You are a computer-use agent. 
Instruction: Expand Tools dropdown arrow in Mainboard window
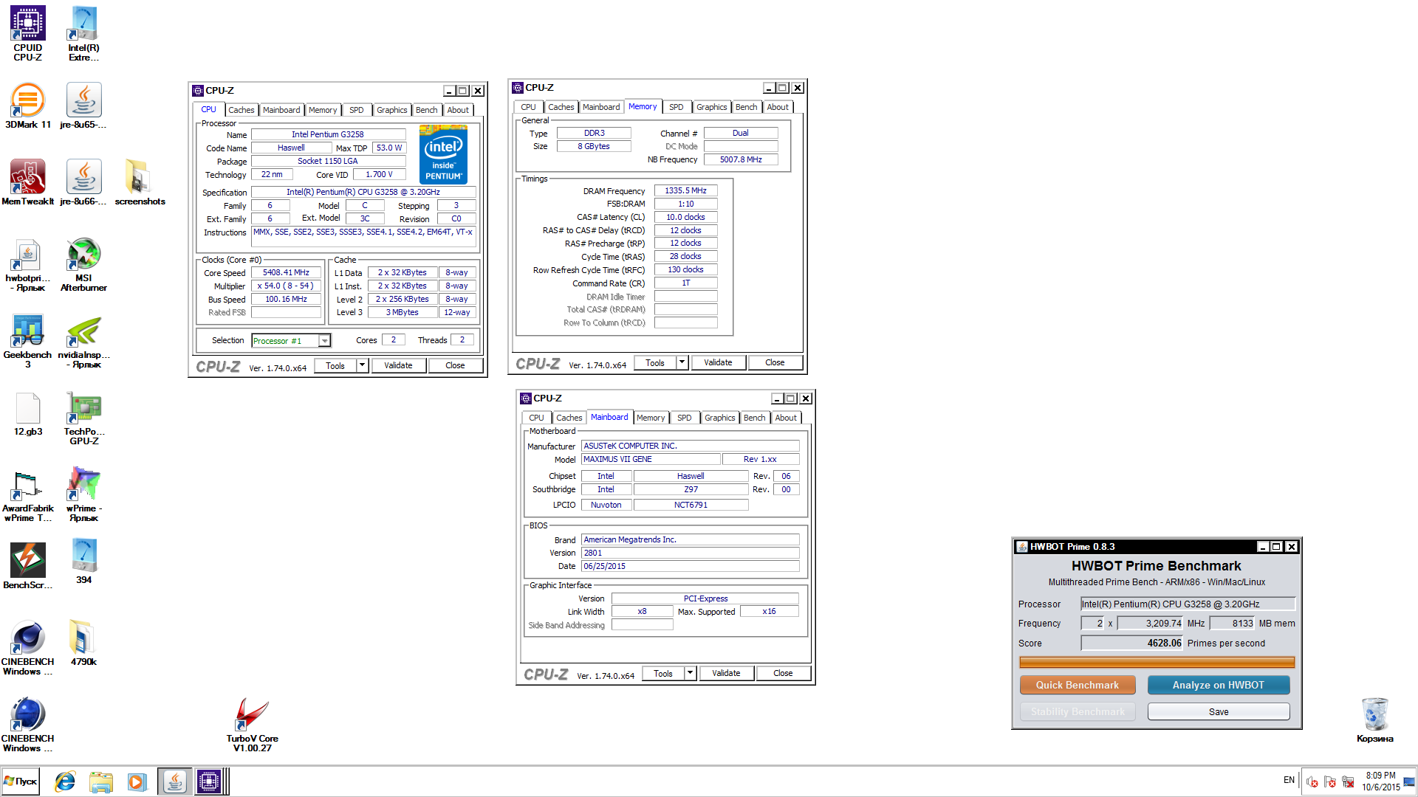point(690,673)
